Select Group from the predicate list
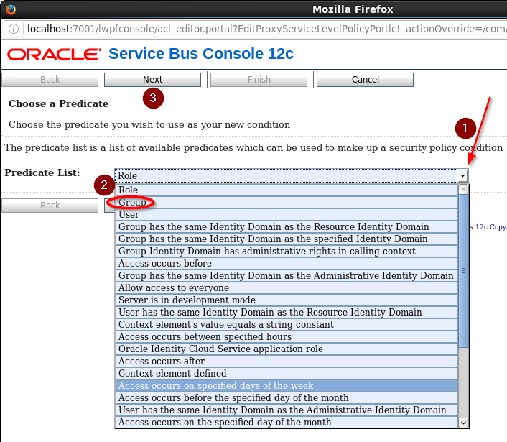The width and height of the screenshot is (507, 442). (x=132, y=203)
